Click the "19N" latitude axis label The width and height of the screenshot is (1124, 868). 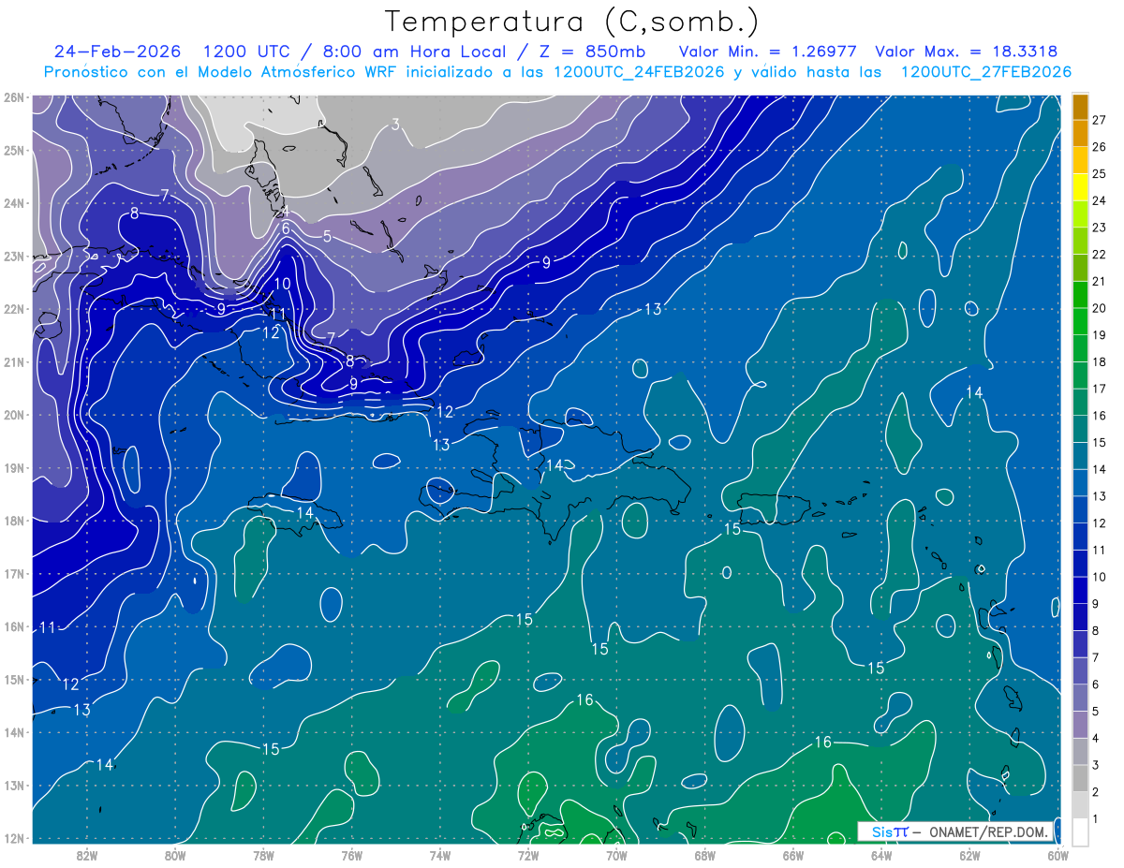click(13, 467)
